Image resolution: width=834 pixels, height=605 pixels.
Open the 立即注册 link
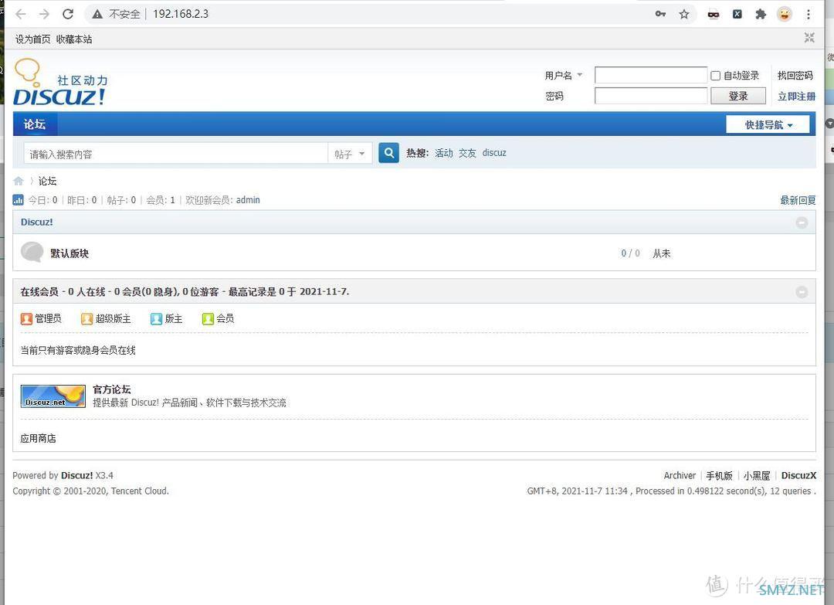click(796, 97)
